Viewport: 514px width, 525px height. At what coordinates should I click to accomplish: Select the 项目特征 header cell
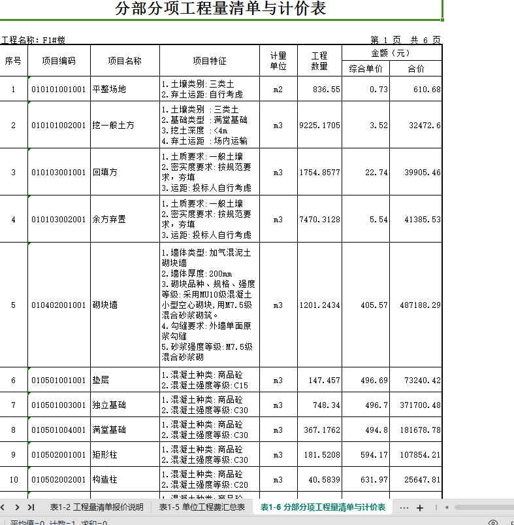[x=210, y=61]
